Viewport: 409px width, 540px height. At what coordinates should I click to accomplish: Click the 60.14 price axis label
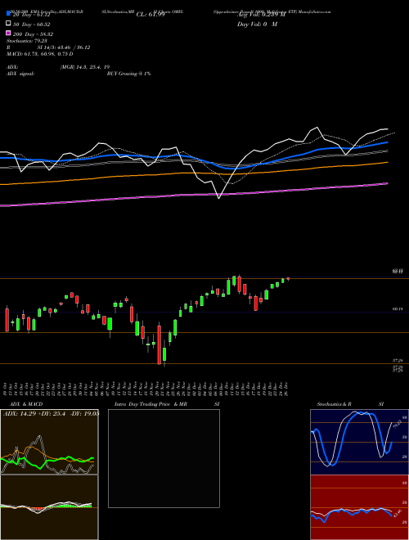[398, 309]
